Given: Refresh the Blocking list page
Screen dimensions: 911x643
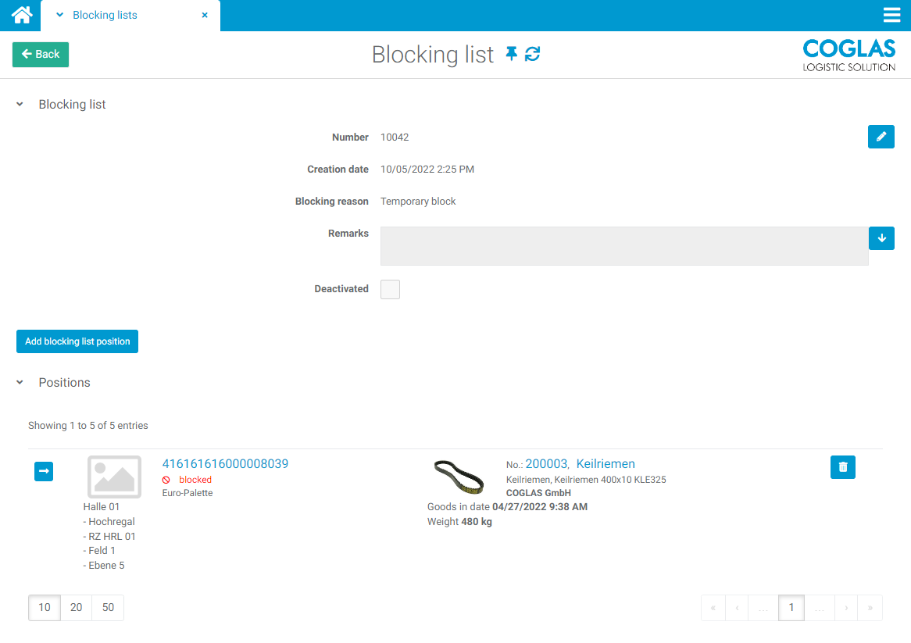Looking at the screenshot, I should click(532, 55).
